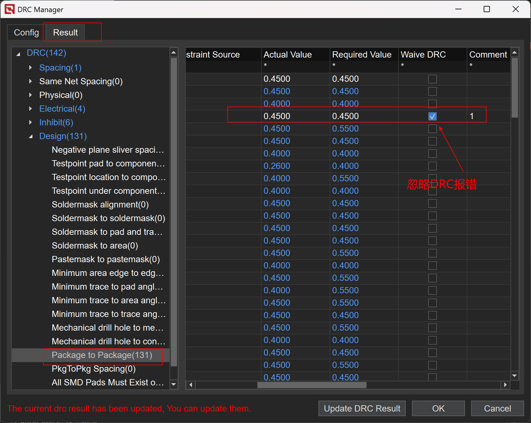The width and height of the screenshot is (531, 423).
Task: Click table vertical scroll up arrow
Action: pos(515,53)
